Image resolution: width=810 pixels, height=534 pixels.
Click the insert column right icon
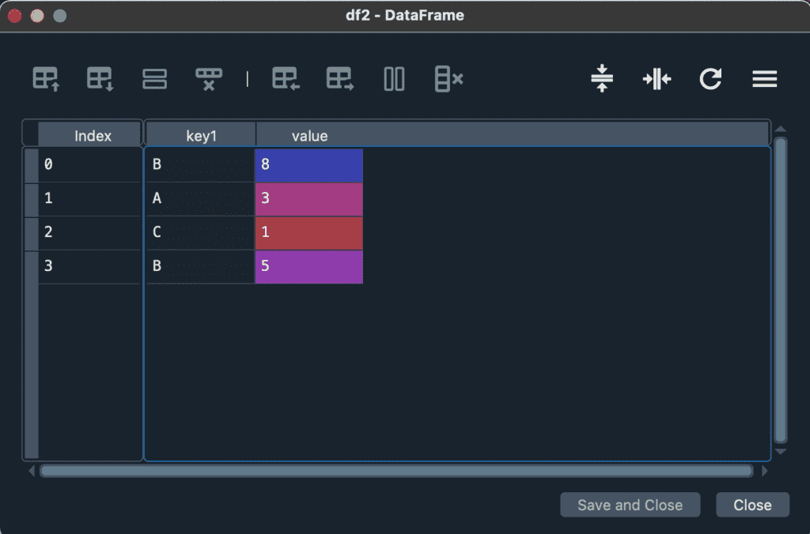pos(340,79)
